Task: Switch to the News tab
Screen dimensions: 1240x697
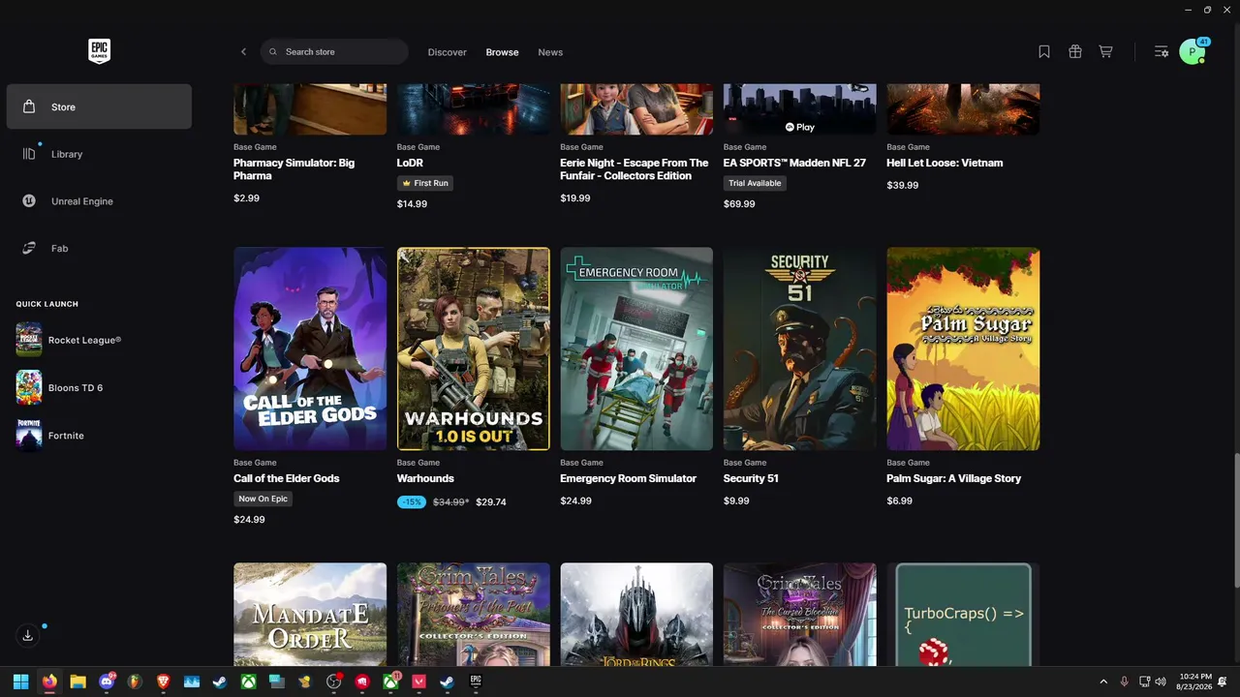Action: coord(550,52)
